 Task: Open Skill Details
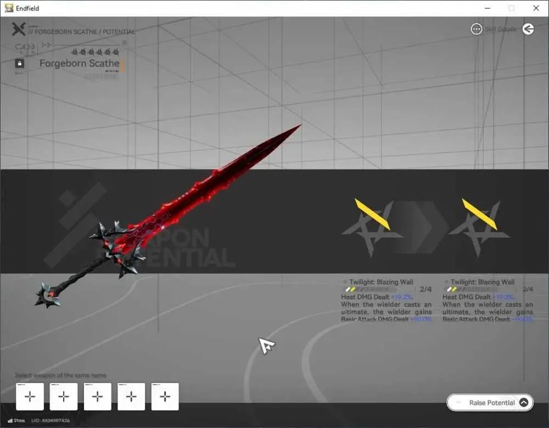tap(494, 29)
